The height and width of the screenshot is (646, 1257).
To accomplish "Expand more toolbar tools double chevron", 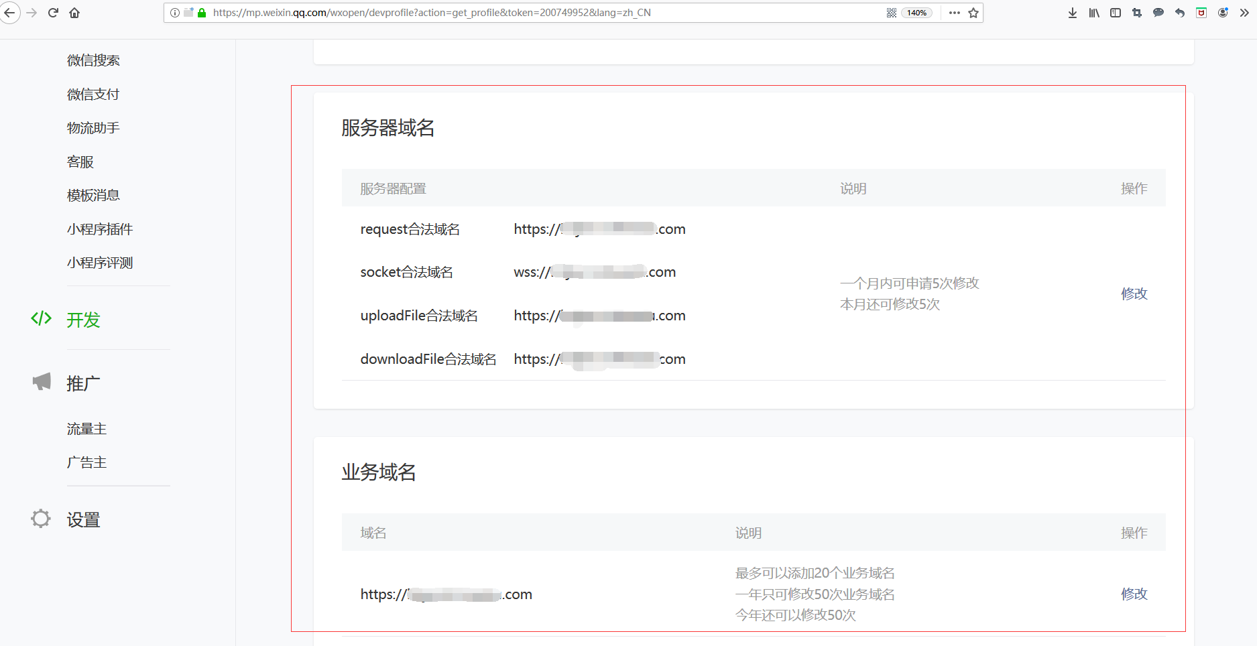I will [x=1244, y=13].
